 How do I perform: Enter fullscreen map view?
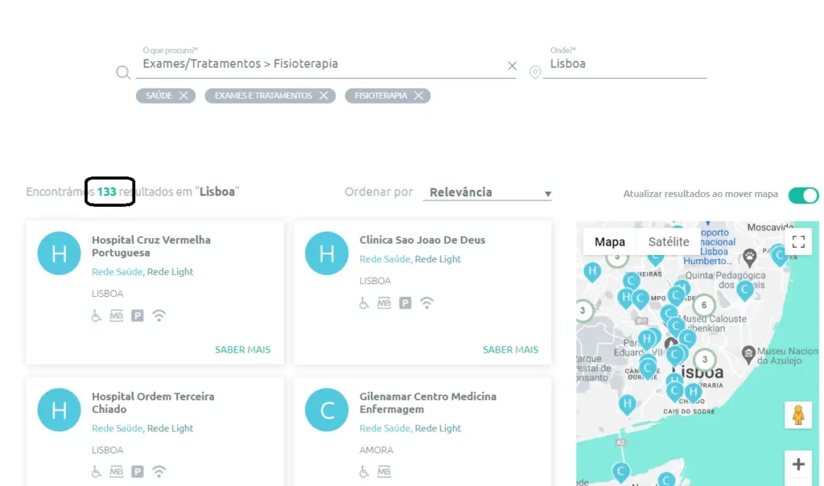coord(798,241)
